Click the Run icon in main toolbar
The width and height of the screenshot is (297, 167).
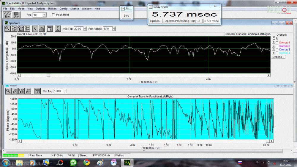(x=7, y=15)
